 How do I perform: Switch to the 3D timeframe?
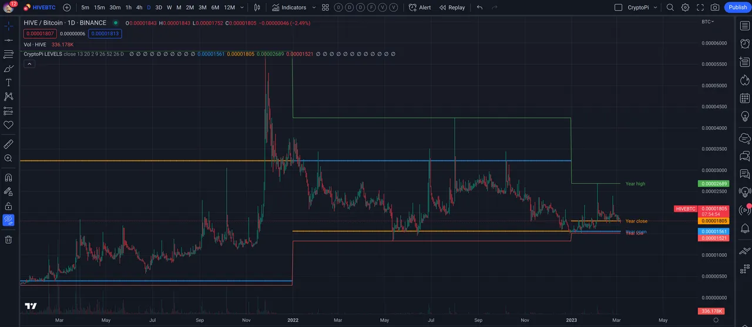click(x=159, y=8)
